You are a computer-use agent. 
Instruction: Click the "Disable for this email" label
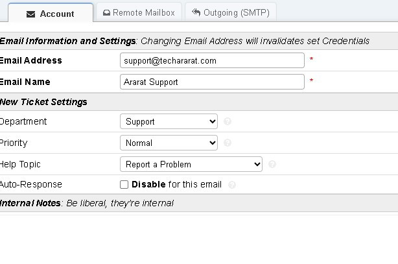tap(176, 185)
